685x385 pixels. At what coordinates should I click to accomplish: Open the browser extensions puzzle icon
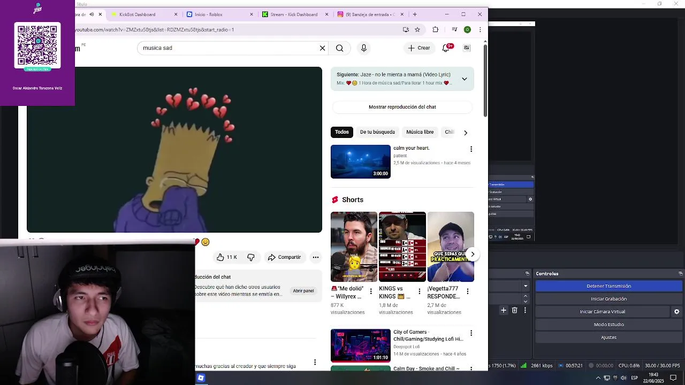(x=435, y=29)
